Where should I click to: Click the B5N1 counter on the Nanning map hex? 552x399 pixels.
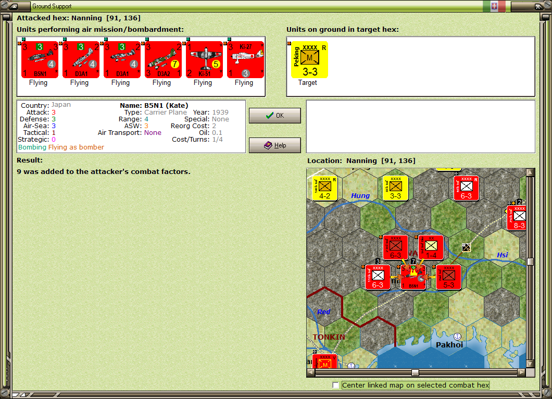click(413, 278)
